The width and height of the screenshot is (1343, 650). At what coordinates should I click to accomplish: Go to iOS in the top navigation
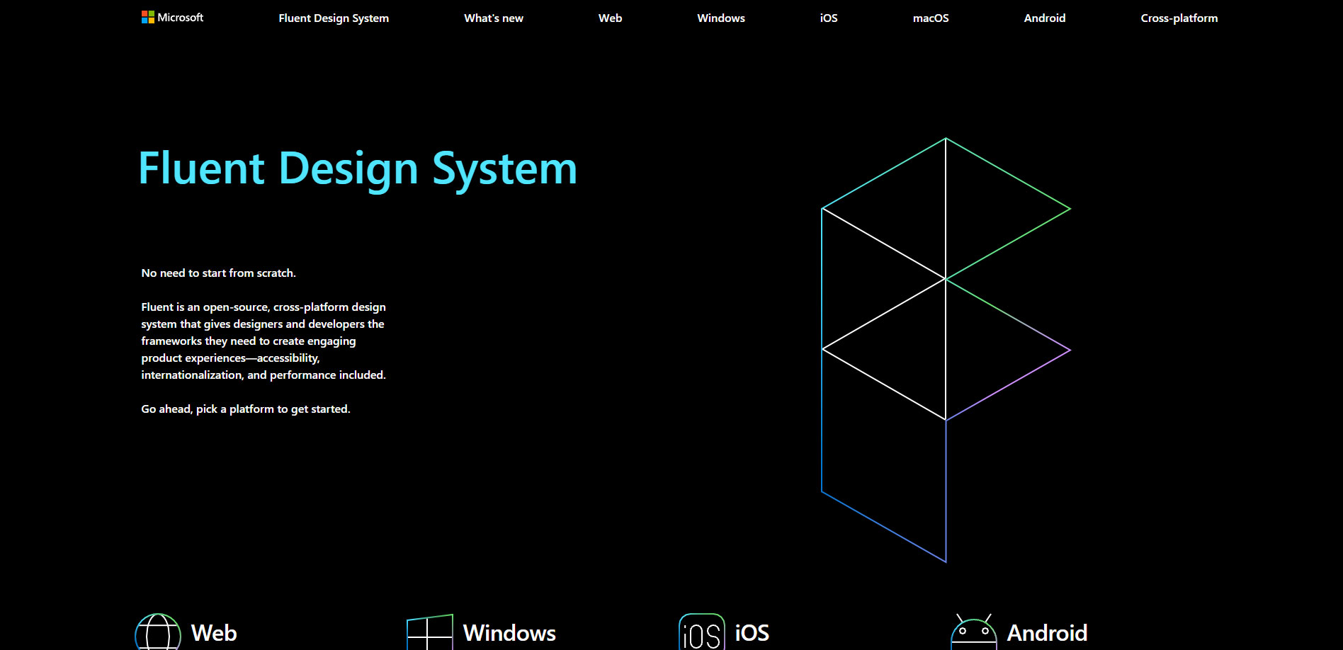tap(829, 18)
